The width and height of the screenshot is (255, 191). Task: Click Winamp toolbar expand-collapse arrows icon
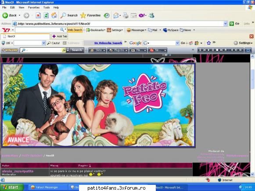[x=200, y=50]
